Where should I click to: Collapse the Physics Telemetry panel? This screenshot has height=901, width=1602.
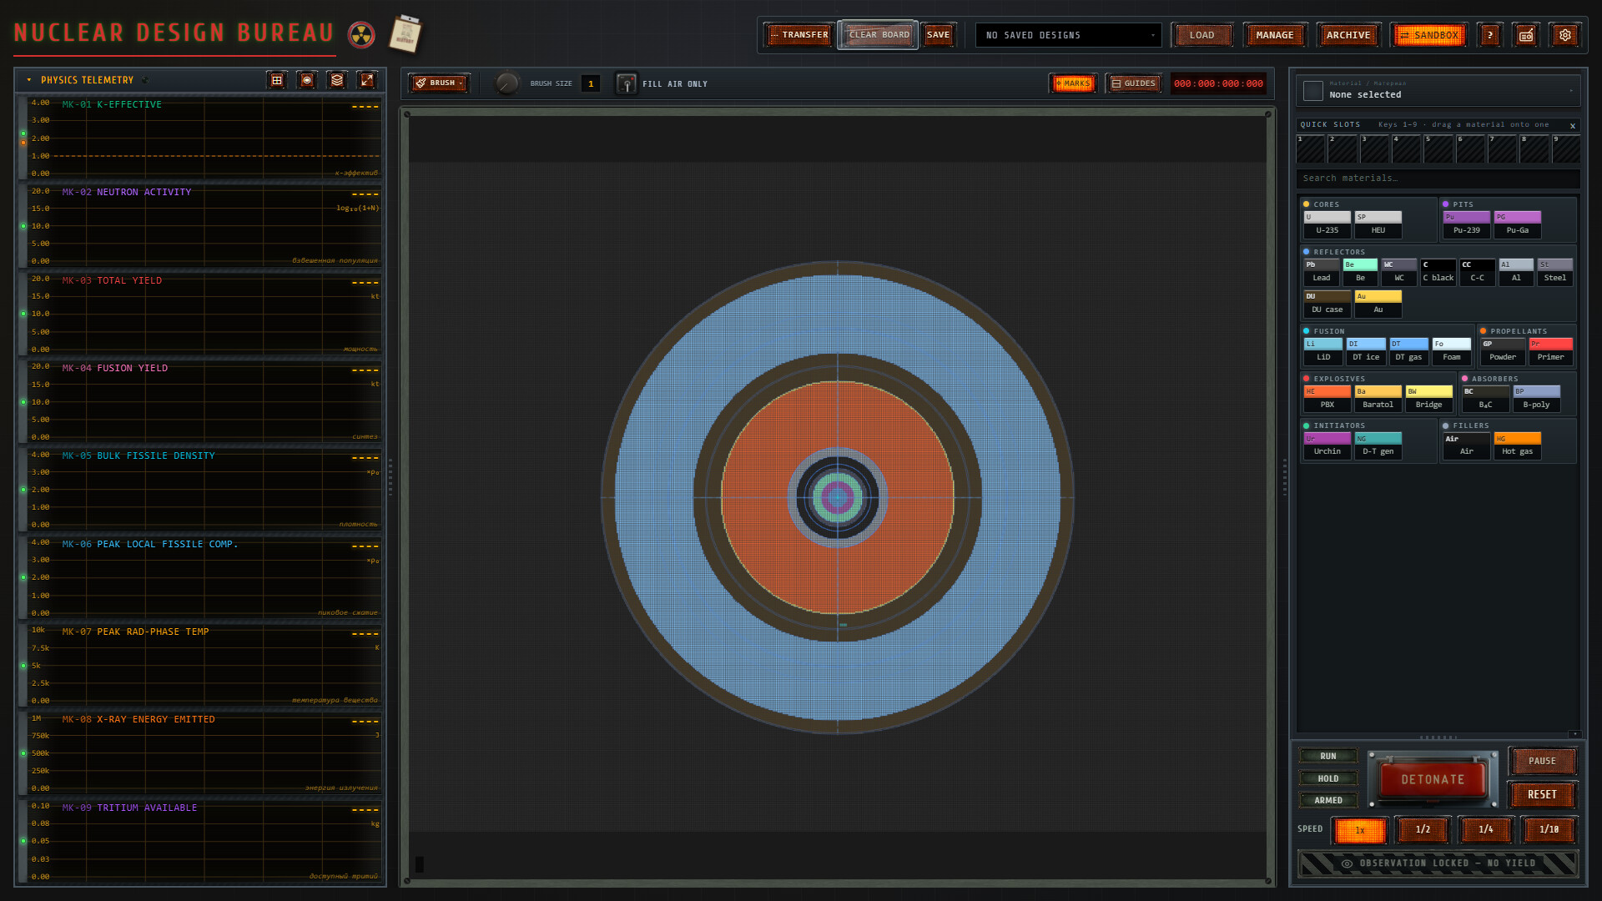click(29, 80)
